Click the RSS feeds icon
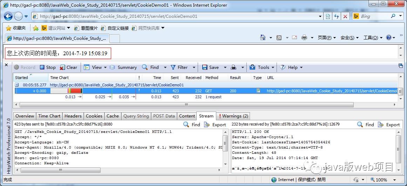 (x=279, y=38)
